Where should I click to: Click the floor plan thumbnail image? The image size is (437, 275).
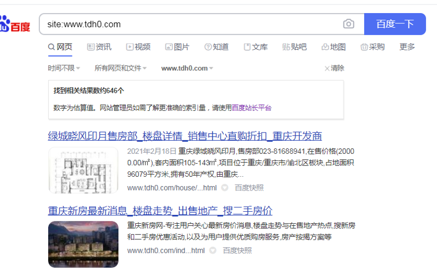click(x=83, y=170)
